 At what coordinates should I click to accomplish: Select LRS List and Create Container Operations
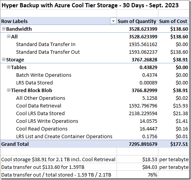[x=64, y=137]
